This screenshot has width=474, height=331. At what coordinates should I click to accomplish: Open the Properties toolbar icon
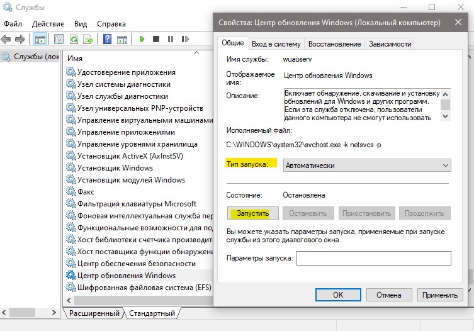pyautogui.click(x=59, y=39)
